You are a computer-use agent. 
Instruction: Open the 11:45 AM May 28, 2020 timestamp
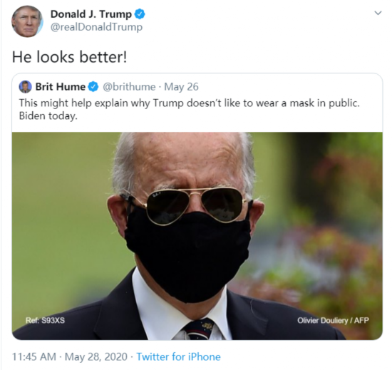70,356
